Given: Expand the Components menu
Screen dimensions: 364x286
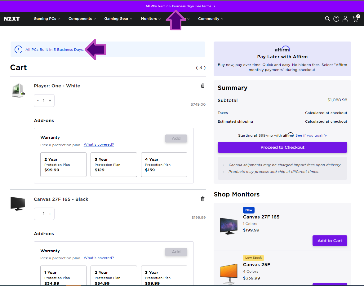Looking at the screenshot, I should click(x=82, y=19).
